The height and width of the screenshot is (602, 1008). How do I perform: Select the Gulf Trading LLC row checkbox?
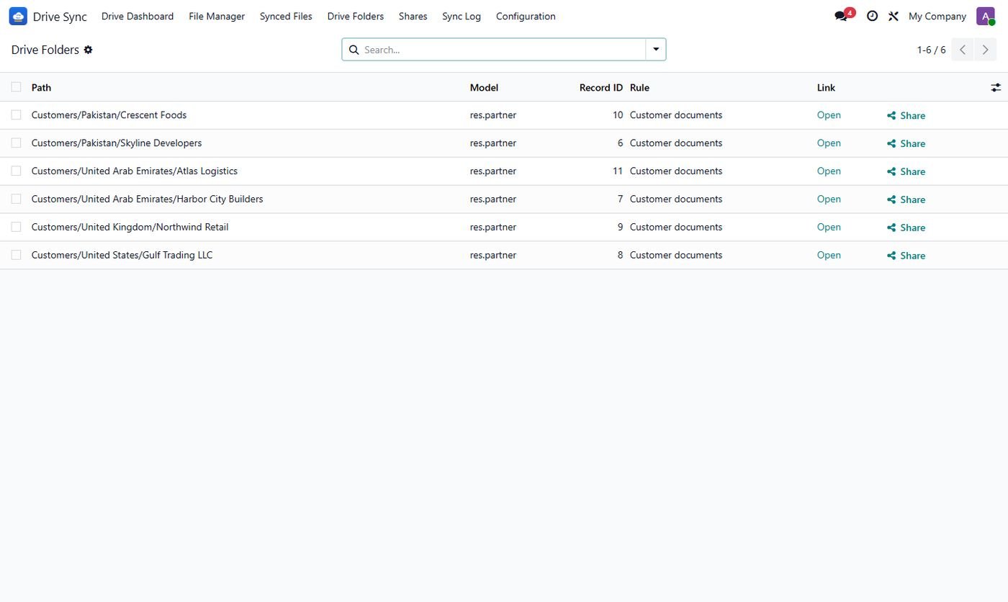(16, 255)
